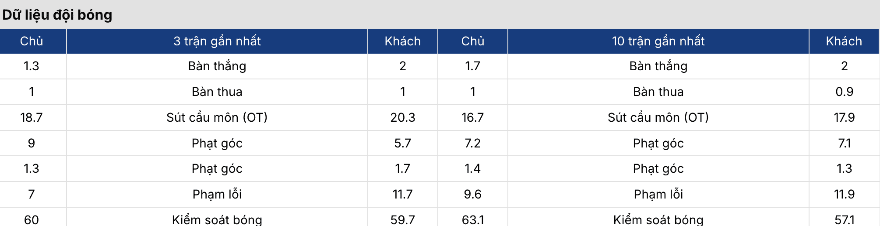Select the away shots value 20.3
The image size is (880, 226).
[403, 117]
